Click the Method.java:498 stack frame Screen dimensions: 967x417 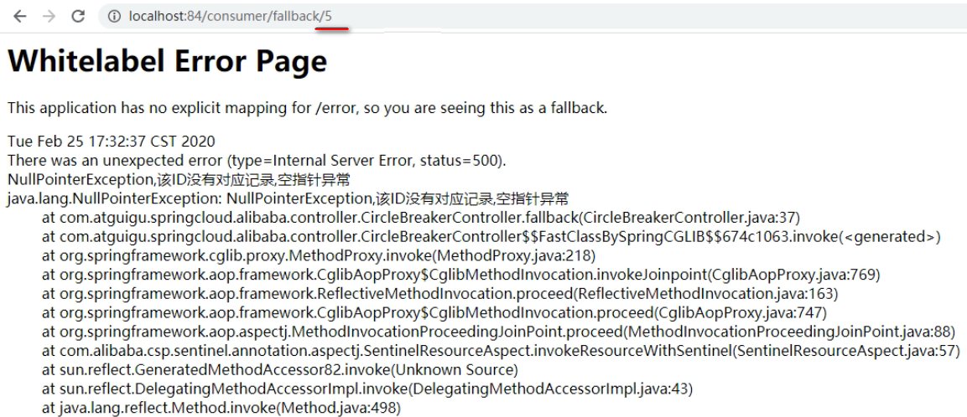(x=221, y=408)
